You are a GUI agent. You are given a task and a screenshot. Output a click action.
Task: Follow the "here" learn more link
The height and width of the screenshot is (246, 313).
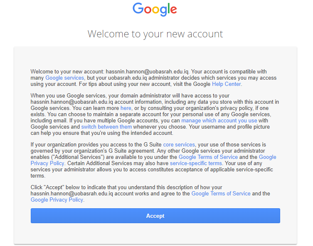(x=126, y=108)
